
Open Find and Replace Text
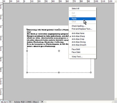82,29
